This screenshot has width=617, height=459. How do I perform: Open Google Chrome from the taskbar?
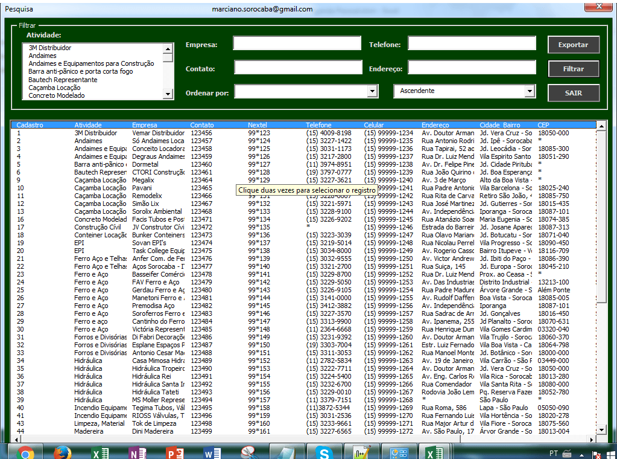click(26, 452)
